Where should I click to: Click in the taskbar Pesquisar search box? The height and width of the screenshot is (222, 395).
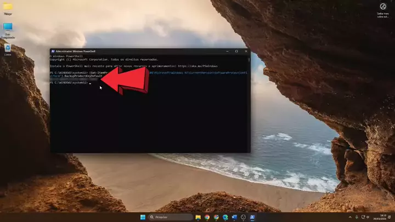pyautogui.click(x=171, y=217)
